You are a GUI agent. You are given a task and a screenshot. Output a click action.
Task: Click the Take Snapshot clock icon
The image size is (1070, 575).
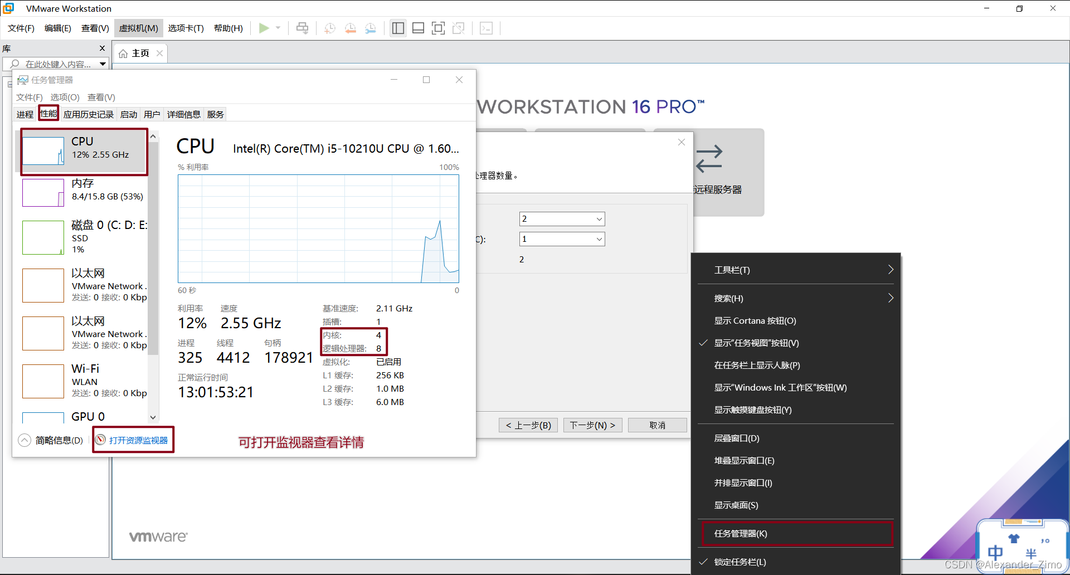(330, 28)
